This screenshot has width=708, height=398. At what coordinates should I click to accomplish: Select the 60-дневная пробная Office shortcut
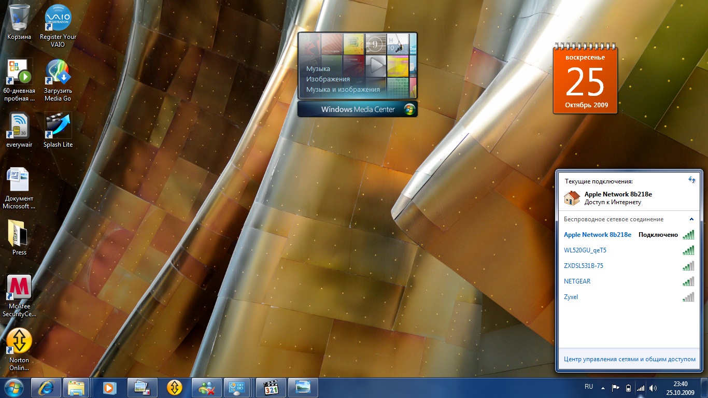pos(19,79)
